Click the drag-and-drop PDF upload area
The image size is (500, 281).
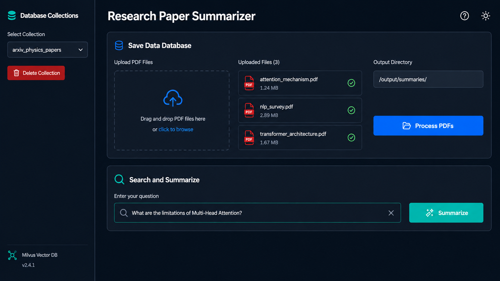(x=172, y=110)
